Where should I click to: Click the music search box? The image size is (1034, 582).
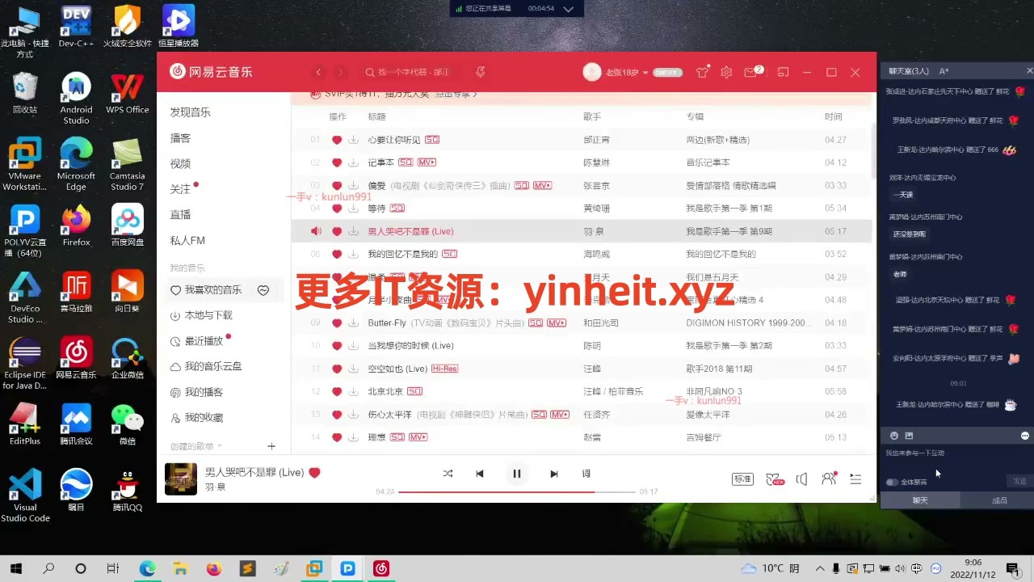[412, 72]
